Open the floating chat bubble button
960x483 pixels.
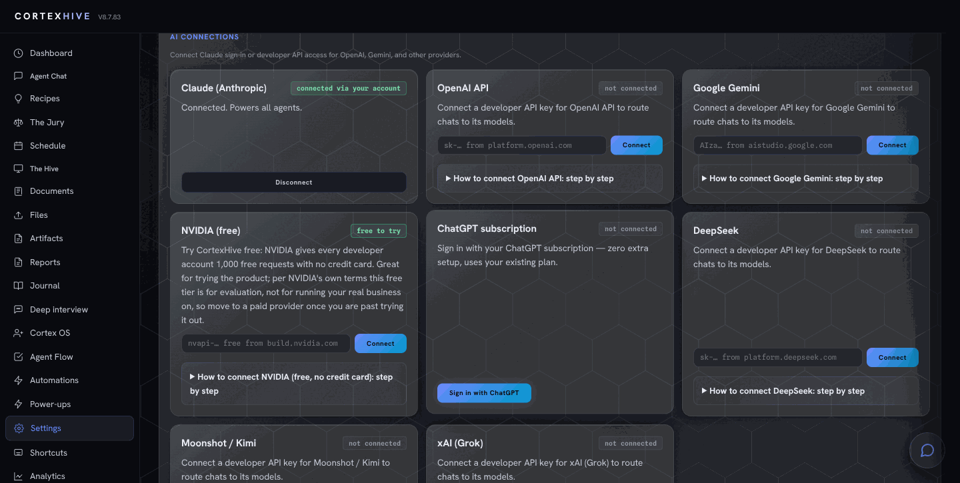point(927,450)
